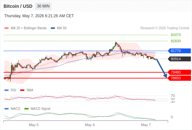
Task: Click the May 5 date axis label
Action: 34,125
